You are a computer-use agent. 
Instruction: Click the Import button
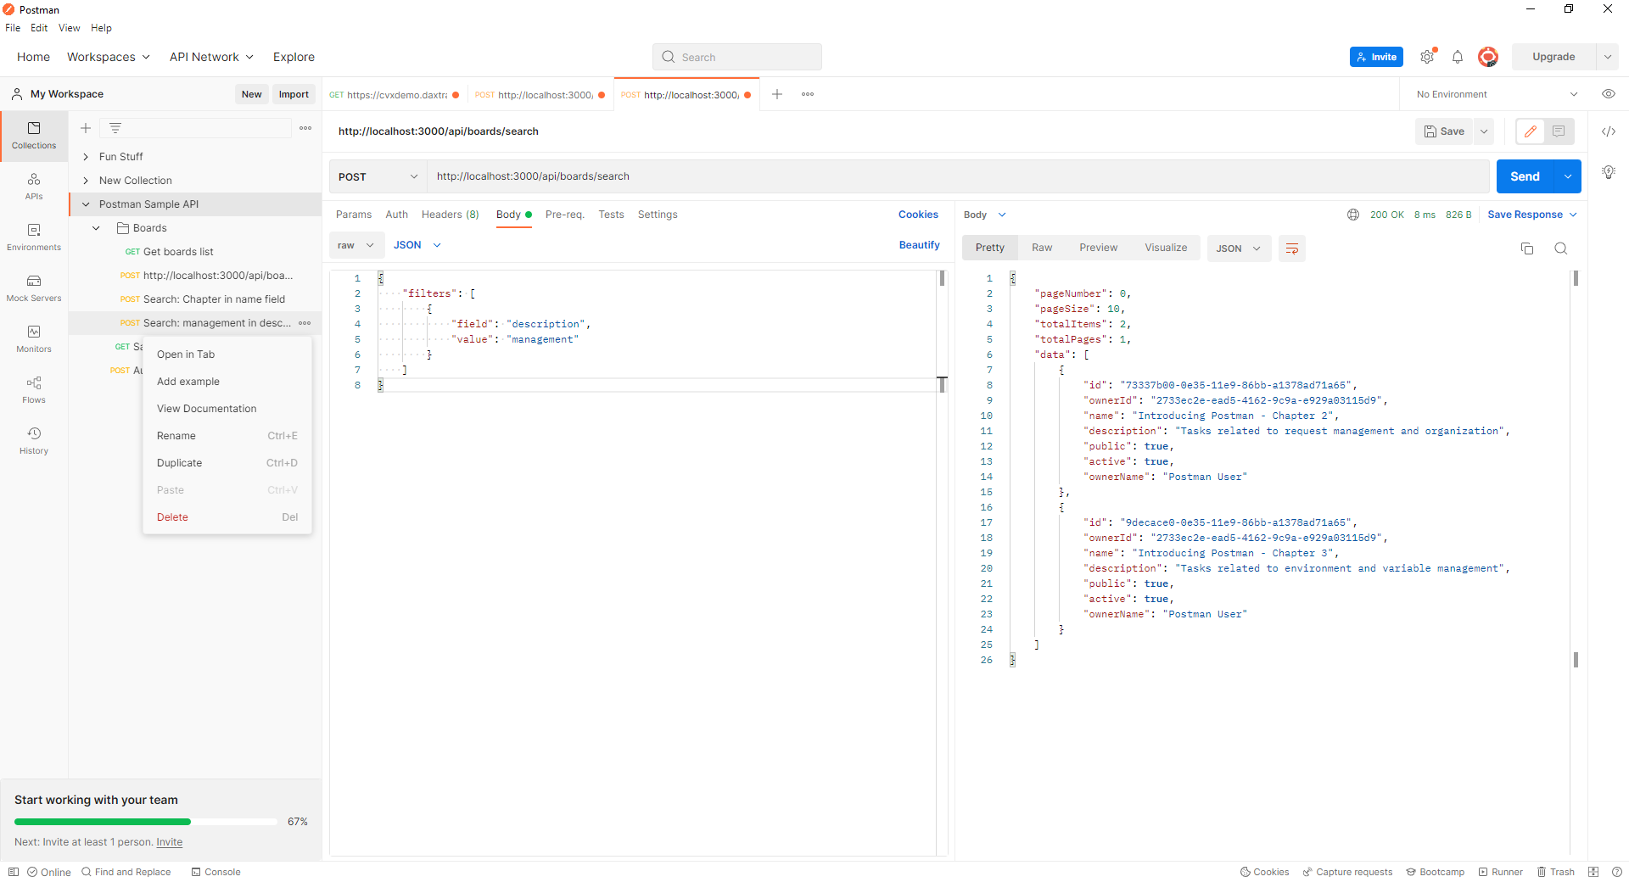pos(294,94)
